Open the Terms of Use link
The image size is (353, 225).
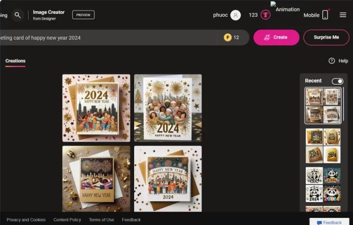[102, 220]
